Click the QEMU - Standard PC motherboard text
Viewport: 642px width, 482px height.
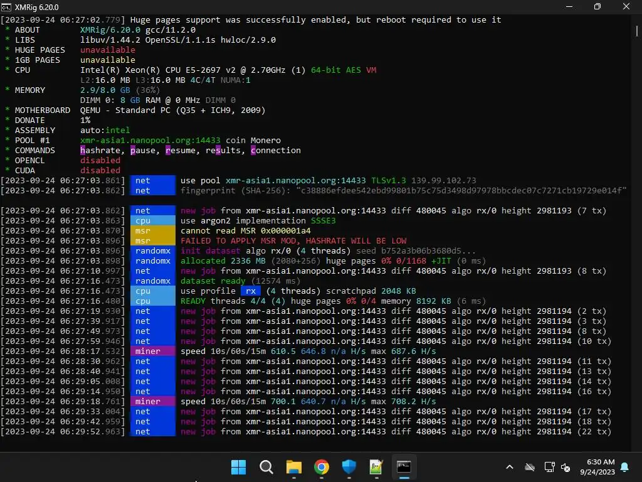pyautogui.click(x=173, y=110)
